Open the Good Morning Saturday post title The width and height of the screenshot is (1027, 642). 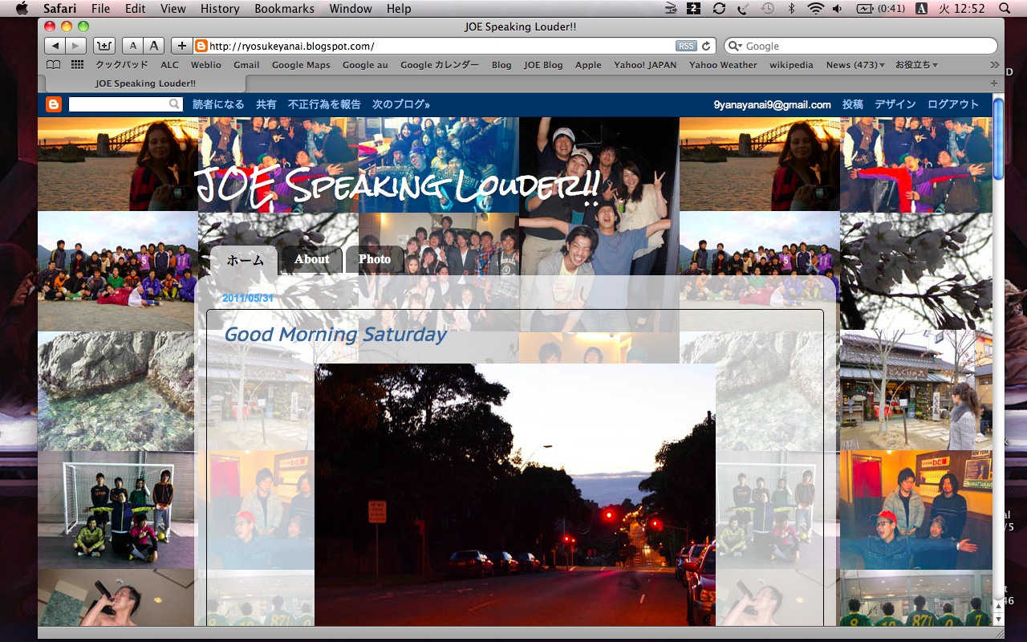click(335, 335)
